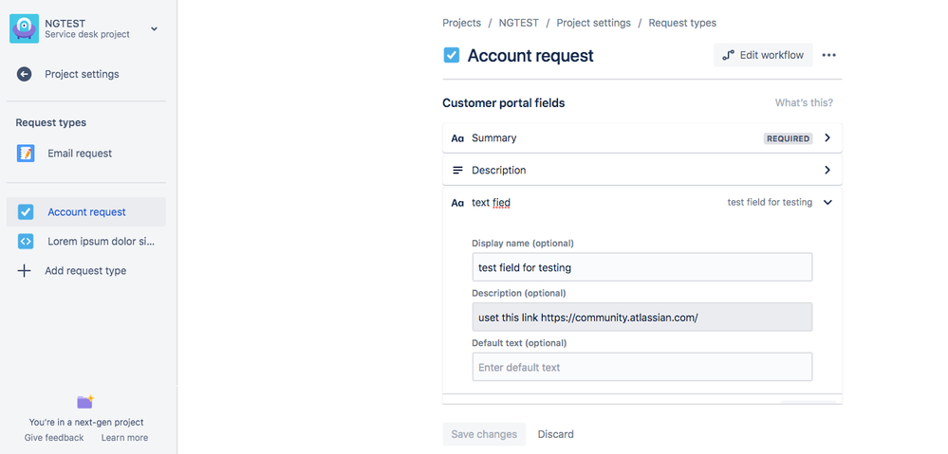948x454 pixels.
Task: Click the Account request checkbox icon in sidebar
Action: point(26,212)
